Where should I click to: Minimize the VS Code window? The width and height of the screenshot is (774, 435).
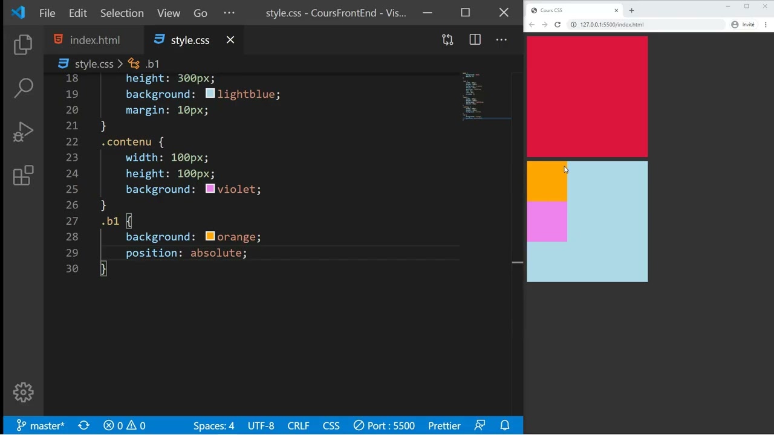(x=427, y=13)
